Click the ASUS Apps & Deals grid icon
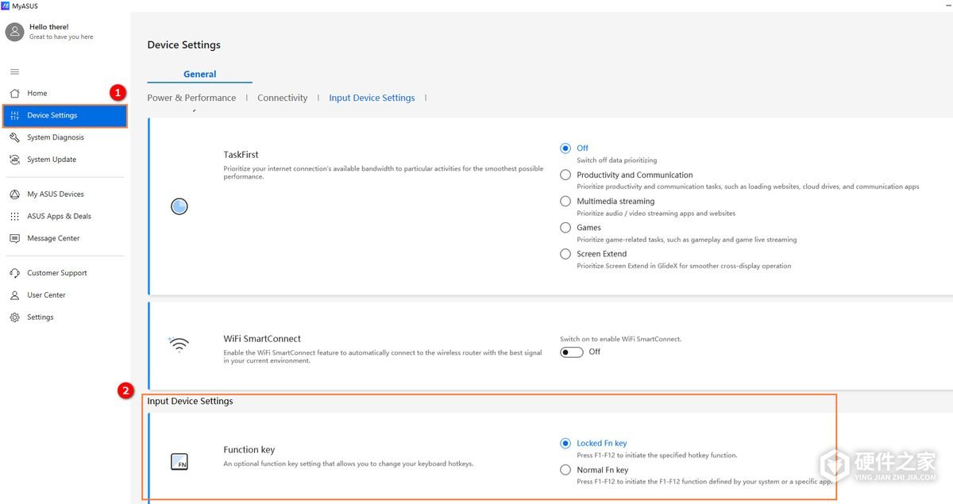The height and width of the screenshot is (504, 953). coord(14,216)
